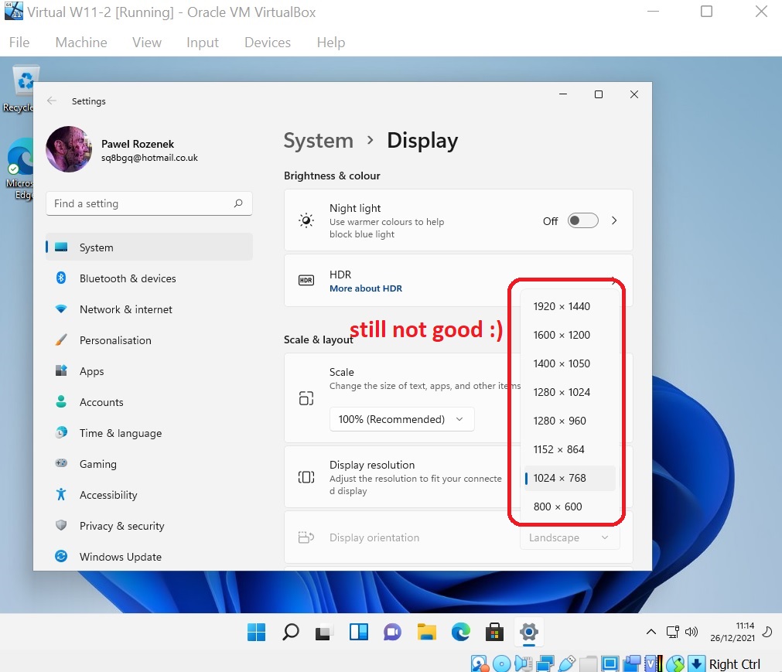
Task: Click the search magnifier in Find a setting
Action: (x=238, y=203)
